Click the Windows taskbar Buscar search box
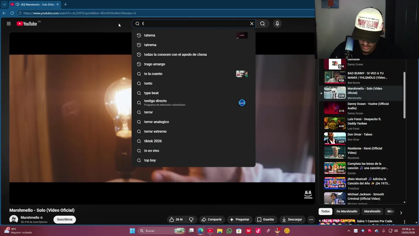419x236 pixels. (x=163, y=231)
